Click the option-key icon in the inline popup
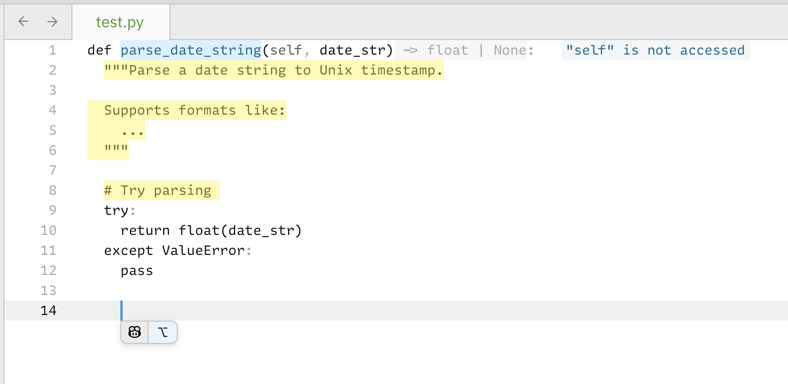Viewport: 788px width, 384px height. 163,332
